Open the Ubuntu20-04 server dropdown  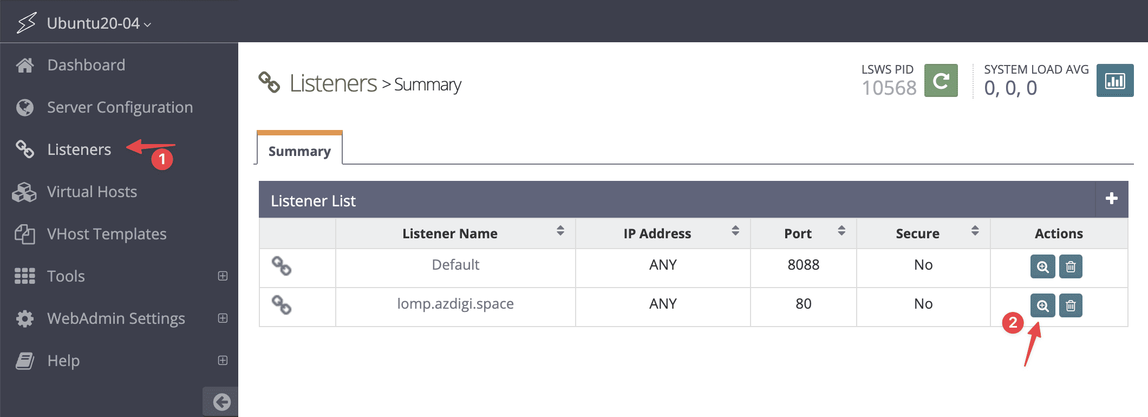point(99,23)
